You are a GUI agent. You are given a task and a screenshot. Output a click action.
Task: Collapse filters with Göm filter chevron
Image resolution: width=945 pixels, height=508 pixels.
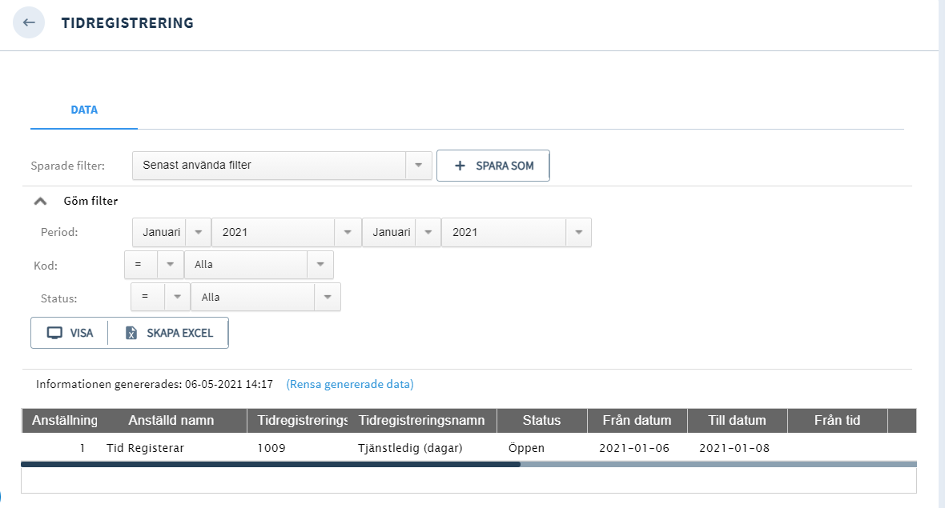coord(41,202)
